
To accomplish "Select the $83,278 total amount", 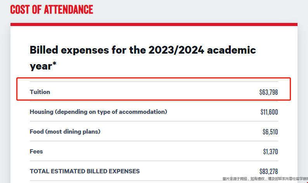I will pyautogui.click(x=268, y=171).
